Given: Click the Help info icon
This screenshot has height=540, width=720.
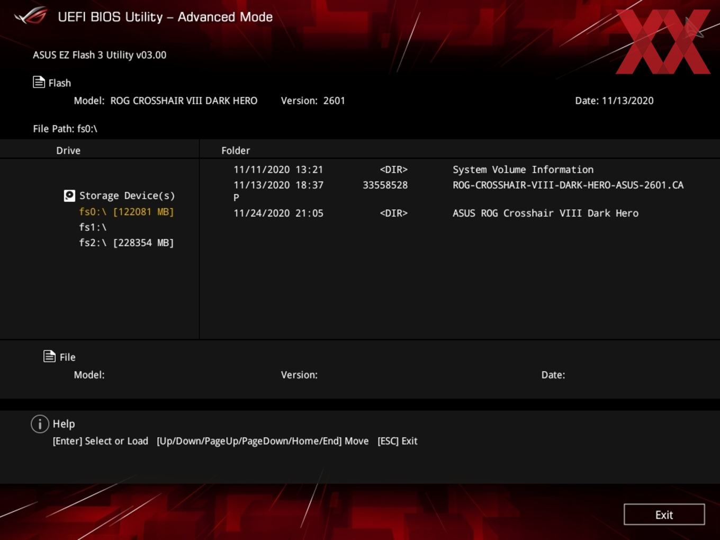Looking at the screenshot, I should point(40,424).
